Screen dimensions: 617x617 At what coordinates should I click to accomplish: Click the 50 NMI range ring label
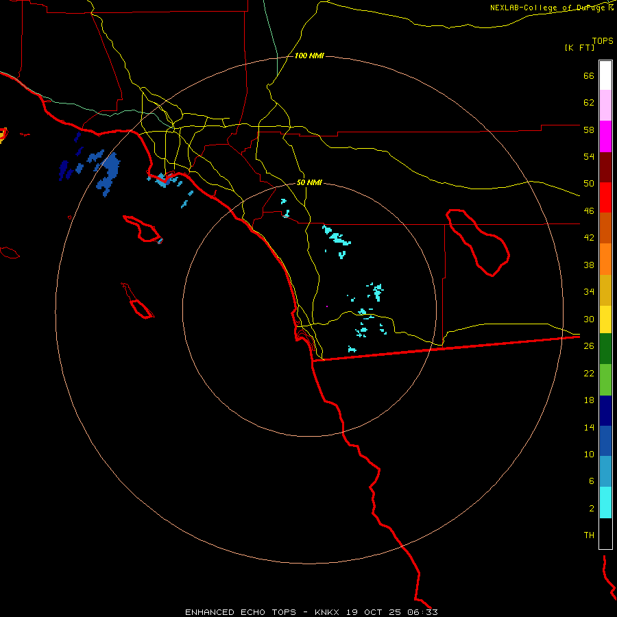pyautogui.click(x=309, y=182)
